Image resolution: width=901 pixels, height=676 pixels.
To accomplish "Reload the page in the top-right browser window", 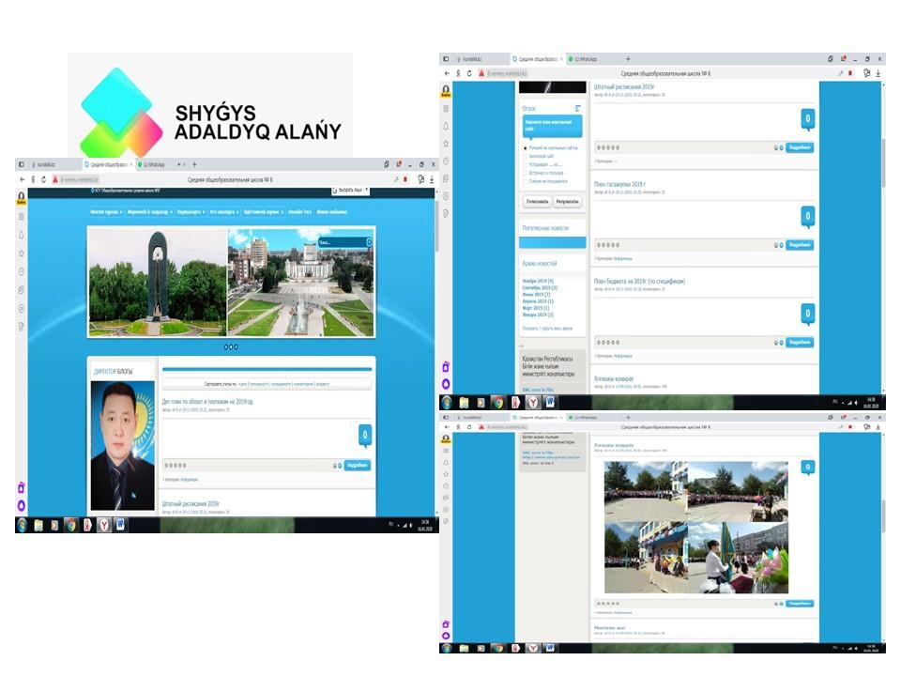I will pyautogui.click(x=469, y=73).
